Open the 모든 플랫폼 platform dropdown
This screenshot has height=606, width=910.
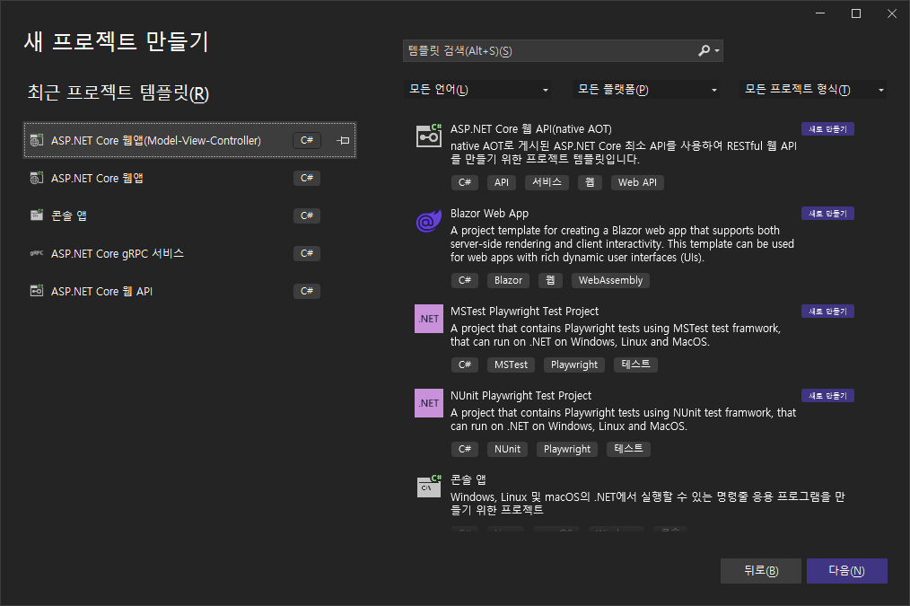tap(646, 90)
